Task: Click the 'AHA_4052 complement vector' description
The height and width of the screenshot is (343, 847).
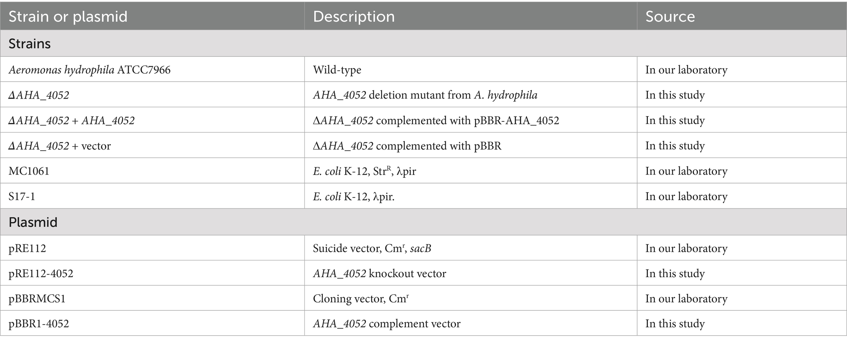Action: tap(386, 324)
